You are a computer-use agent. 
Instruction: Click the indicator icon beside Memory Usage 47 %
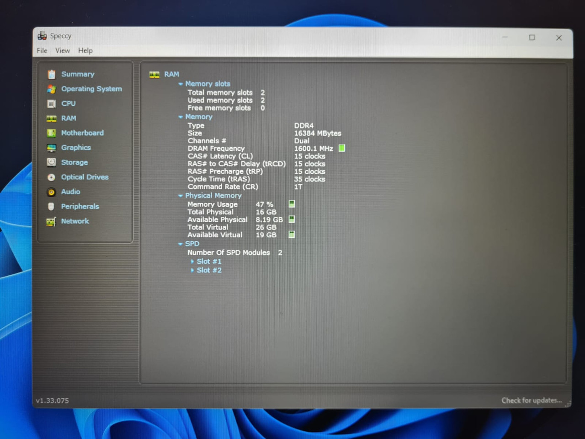click(292, 204)
